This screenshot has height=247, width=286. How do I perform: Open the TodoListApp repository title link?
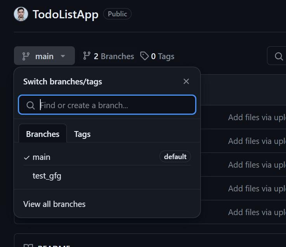coord(65,14)
